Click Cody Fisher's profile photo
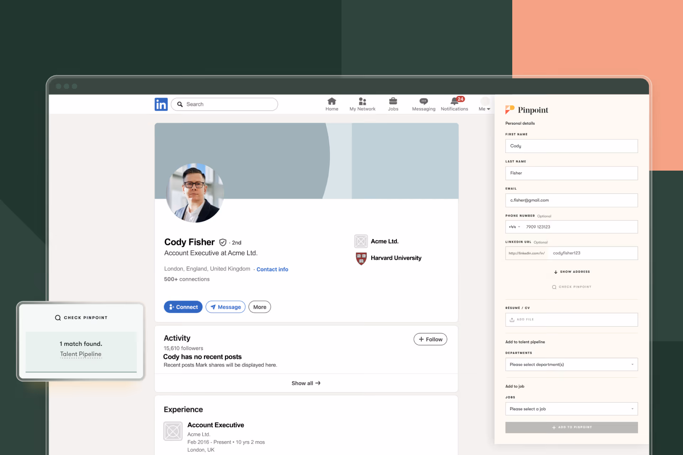The image size is (683, 455). [x=195, y=193]
